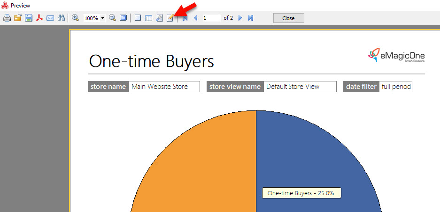Screen dimensions: 440x212
Task: Save the report with floppy disk icon
Action: coord(28,18)
